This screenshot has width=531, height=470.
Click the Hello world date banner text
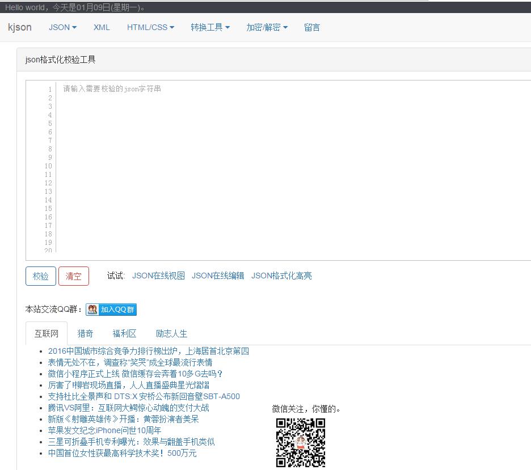point(75,7)
